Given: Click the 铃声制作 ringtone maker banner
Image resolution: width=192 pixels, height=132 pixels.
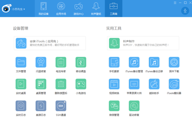Looking at the screenshot, I should [x=143, y=43].
